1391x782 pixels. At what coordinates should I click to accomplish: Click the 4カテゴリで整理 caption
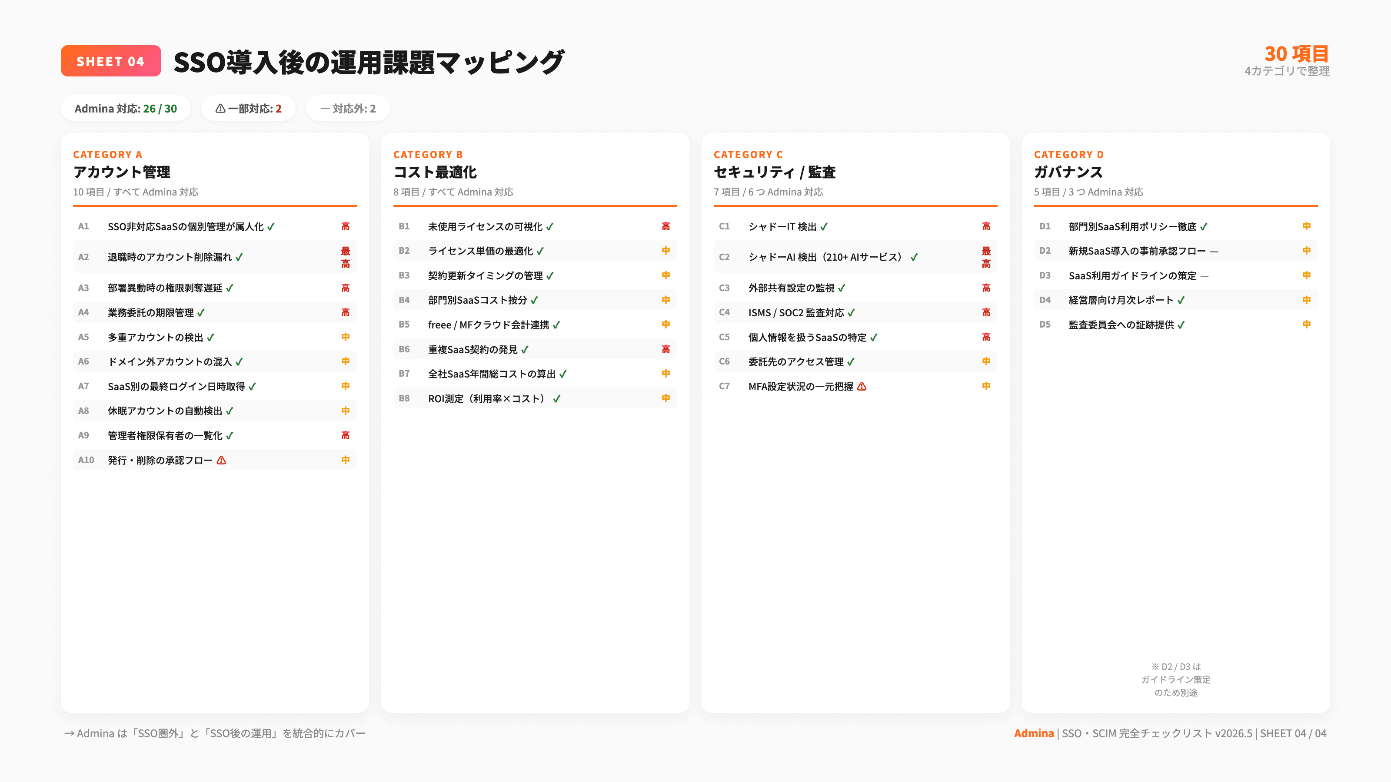coord(1287,71)
